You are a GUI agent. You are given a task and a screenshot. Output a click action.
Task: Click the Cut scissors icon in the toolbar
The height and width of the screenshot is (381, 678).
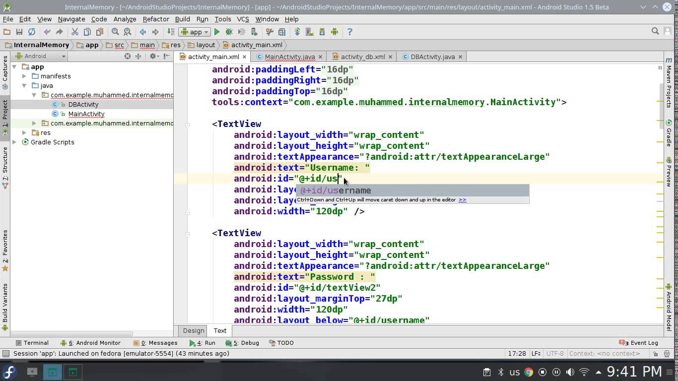[x=75, y=32]
